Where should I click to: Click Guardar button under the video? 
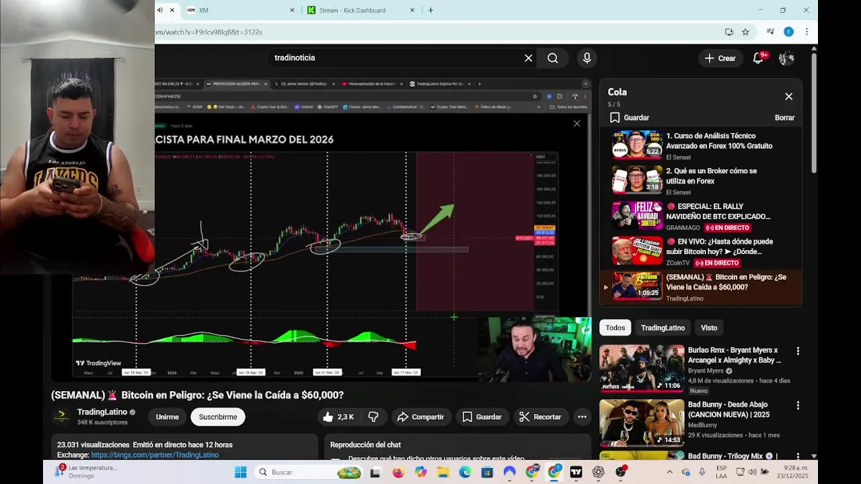(x=482, y=417)
